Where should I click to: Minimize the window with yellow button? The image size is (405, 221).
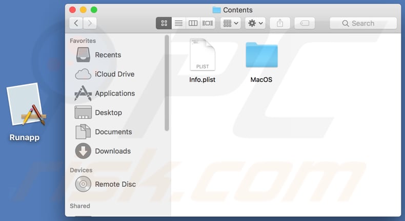(x=83, y=10)
